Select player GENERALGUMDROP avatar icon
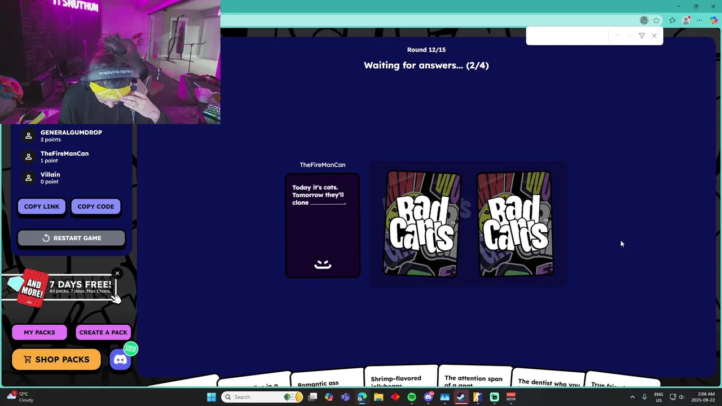722x406 pixels. tap(29, 136)
